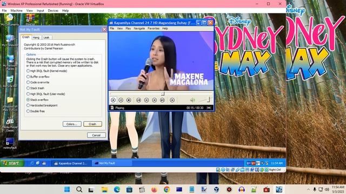
Task: Mute audio via speaker icon in player
Action: pos(192,100)
